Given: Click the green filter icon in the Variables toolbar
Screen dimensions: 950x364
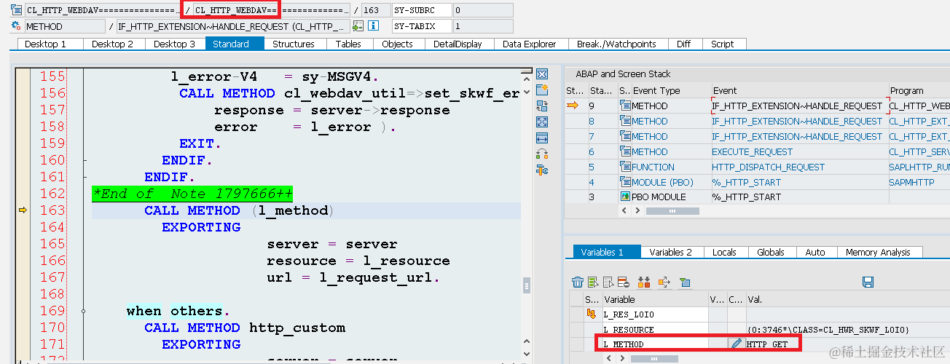Looking at the screenshot, I should click(x=684, y=282).
